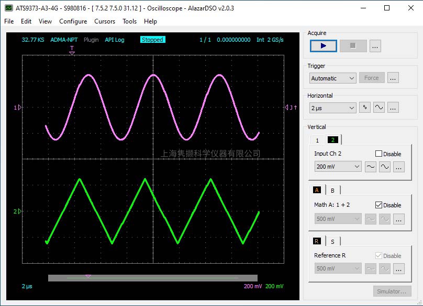
Task: Click the Force trigger button
Action: 372,78
